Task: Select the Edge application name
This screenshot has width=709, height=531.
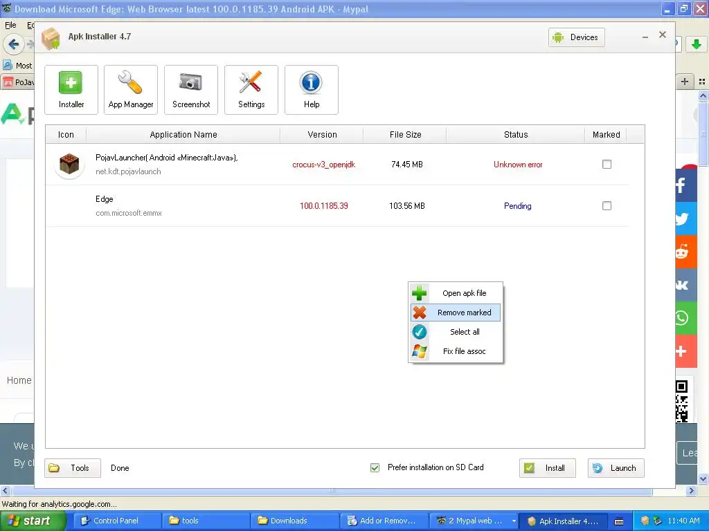Action: pyautogui.click(x=104, y=199)
